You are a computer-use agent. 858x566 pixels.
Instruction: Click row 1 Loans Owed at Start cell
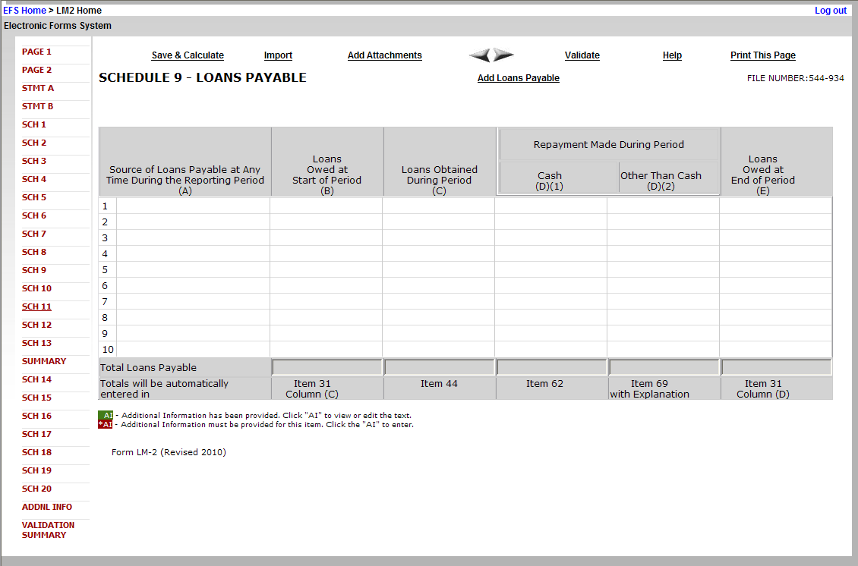pyautogui.click(x=326, y=206)
